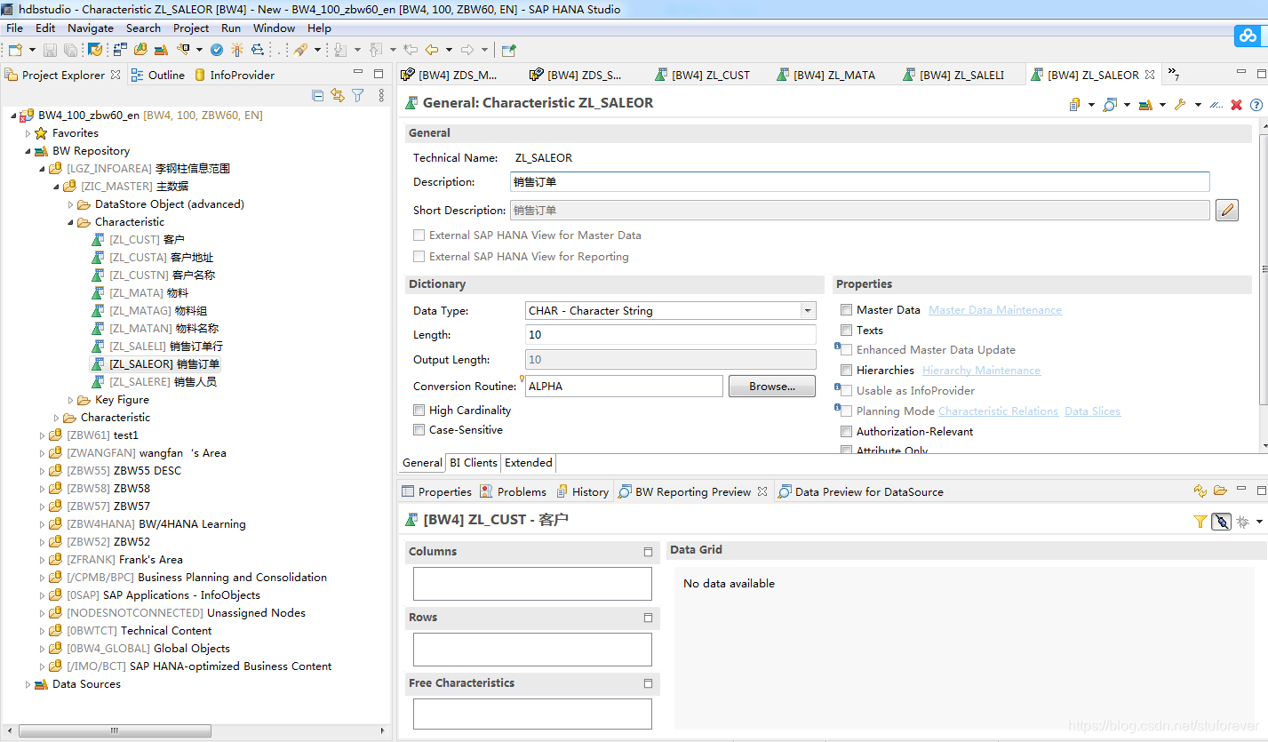Viewport: 1268px width, 742px height.
Task: Open the Navigate menu
Action: 91,28
